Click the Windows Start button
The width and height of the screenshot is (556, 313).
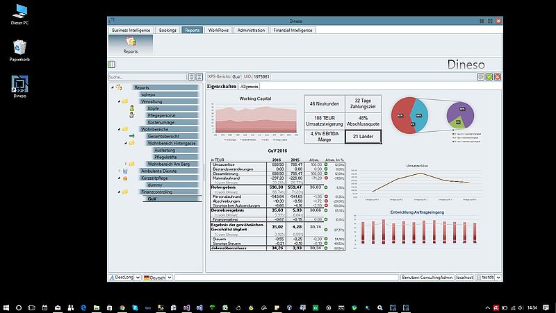(x=6, y=307)
